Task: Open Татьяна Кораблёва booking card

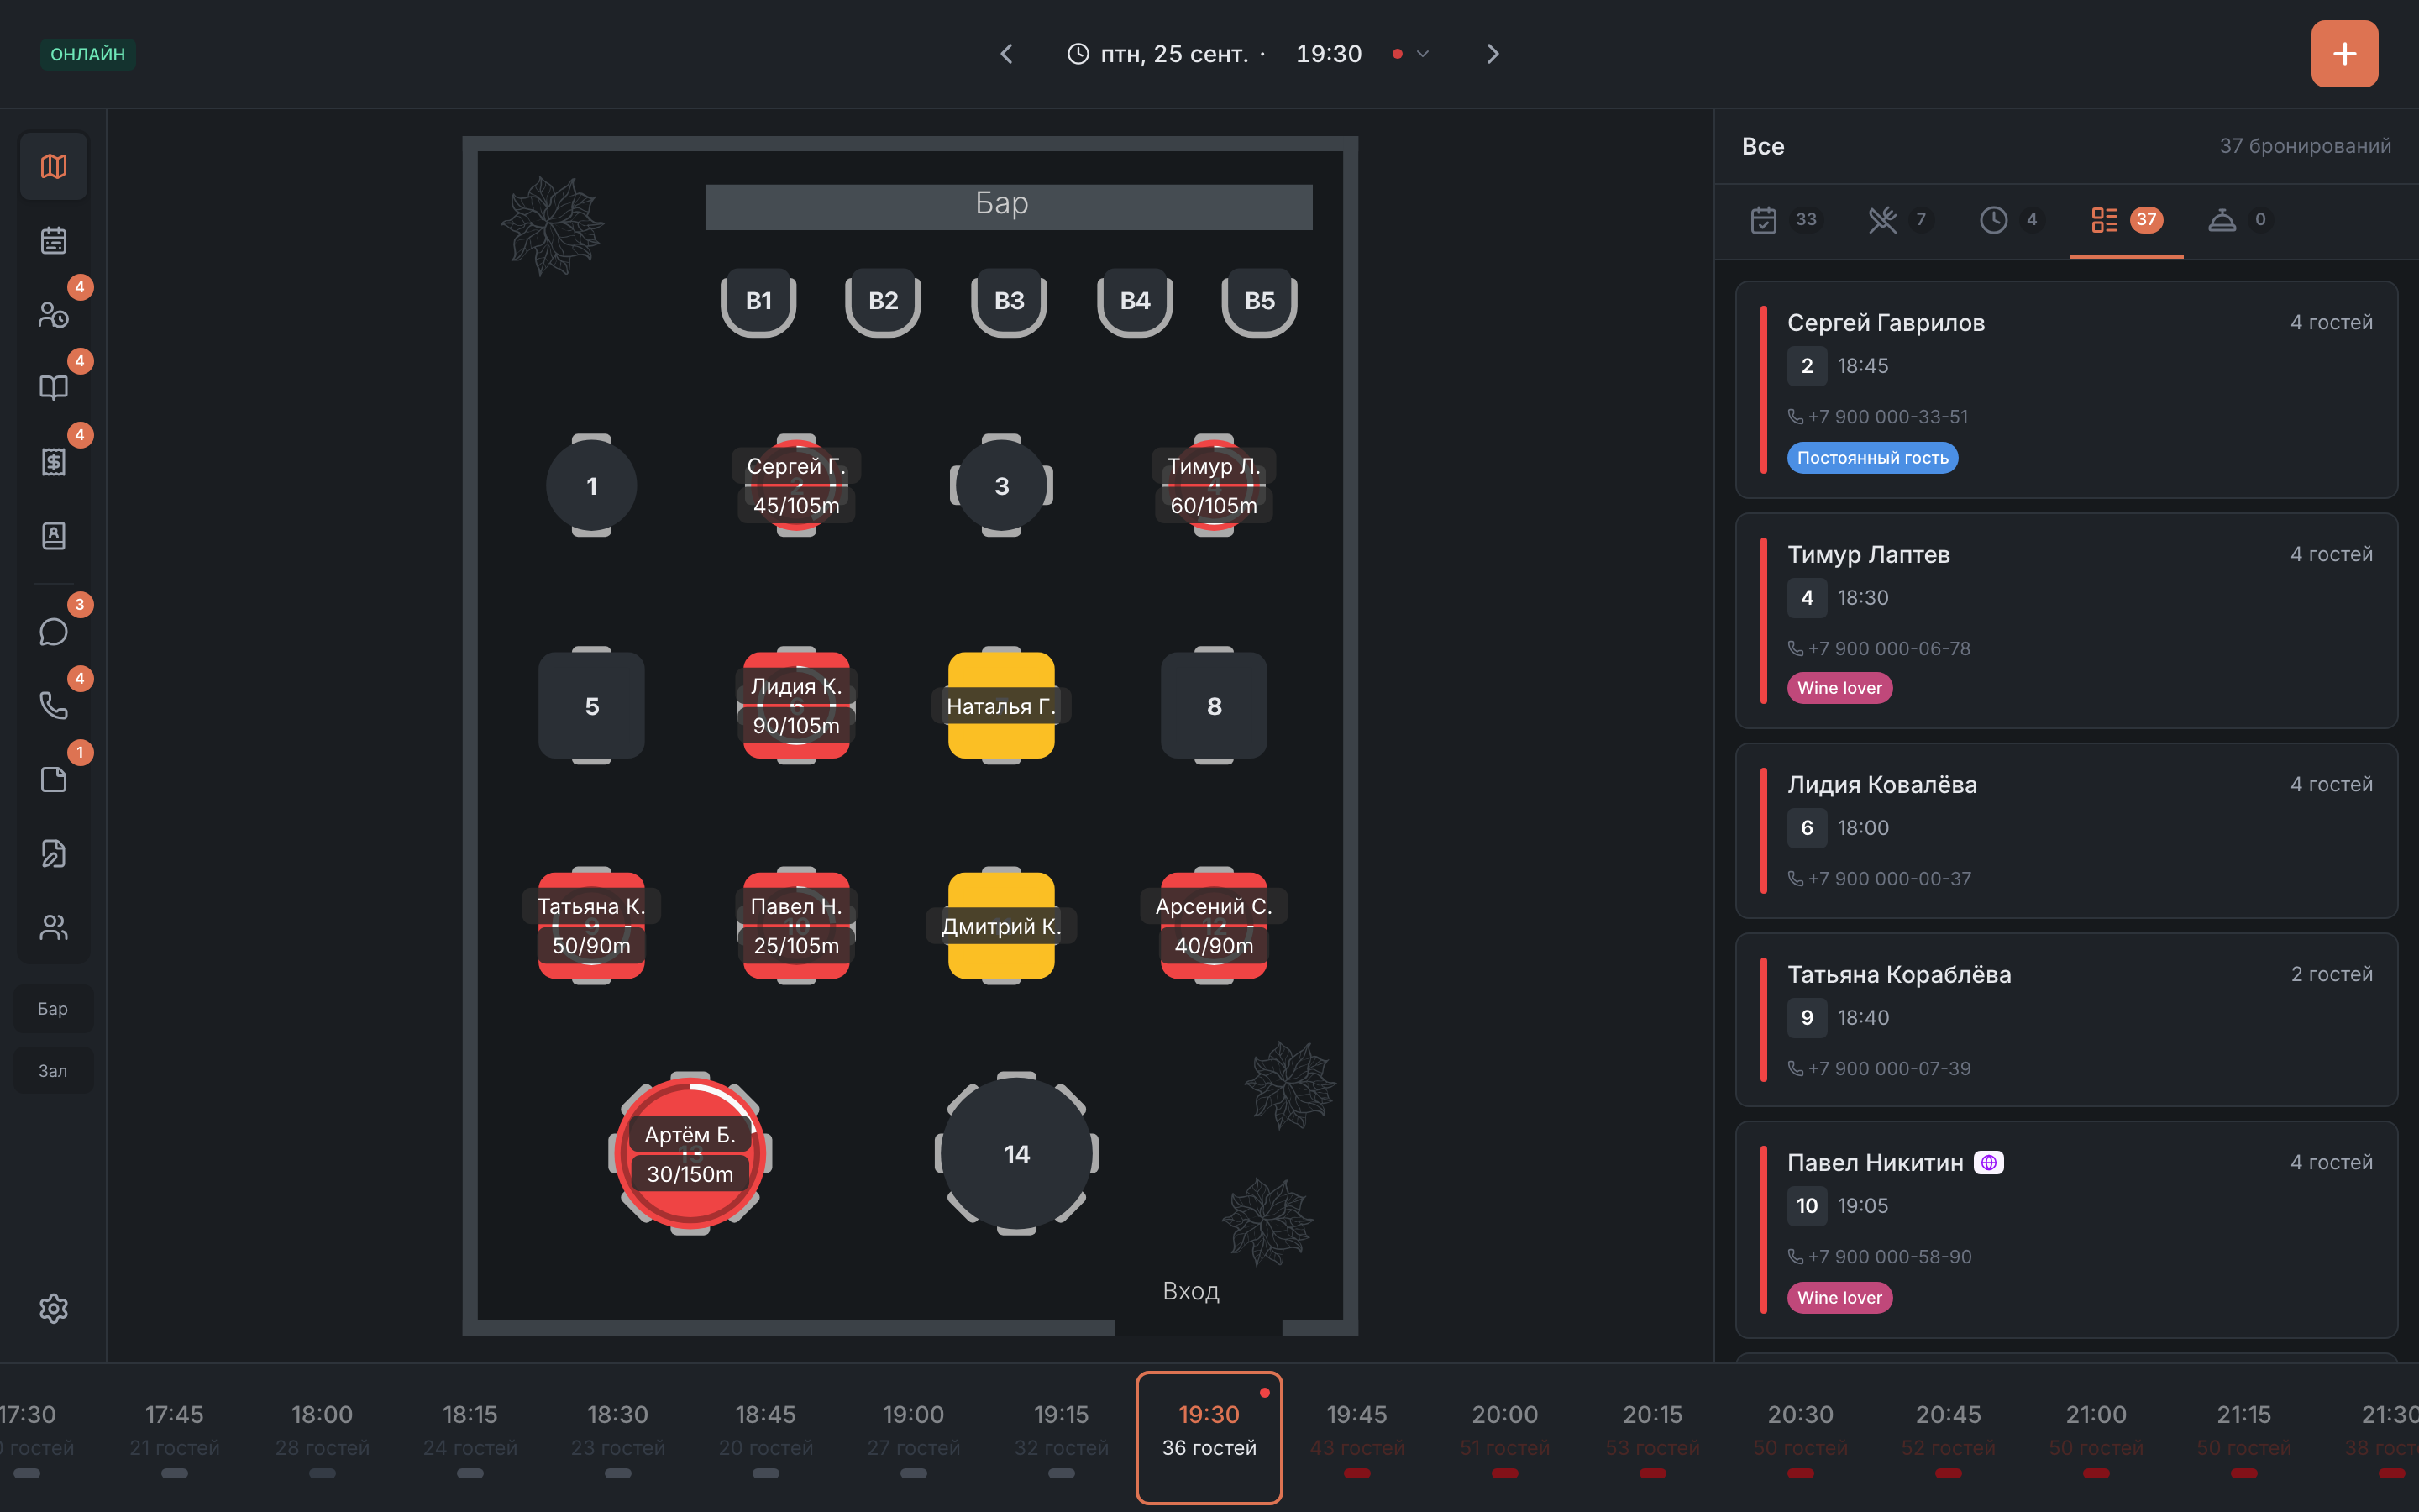Action: [x=2066, y=1020]
